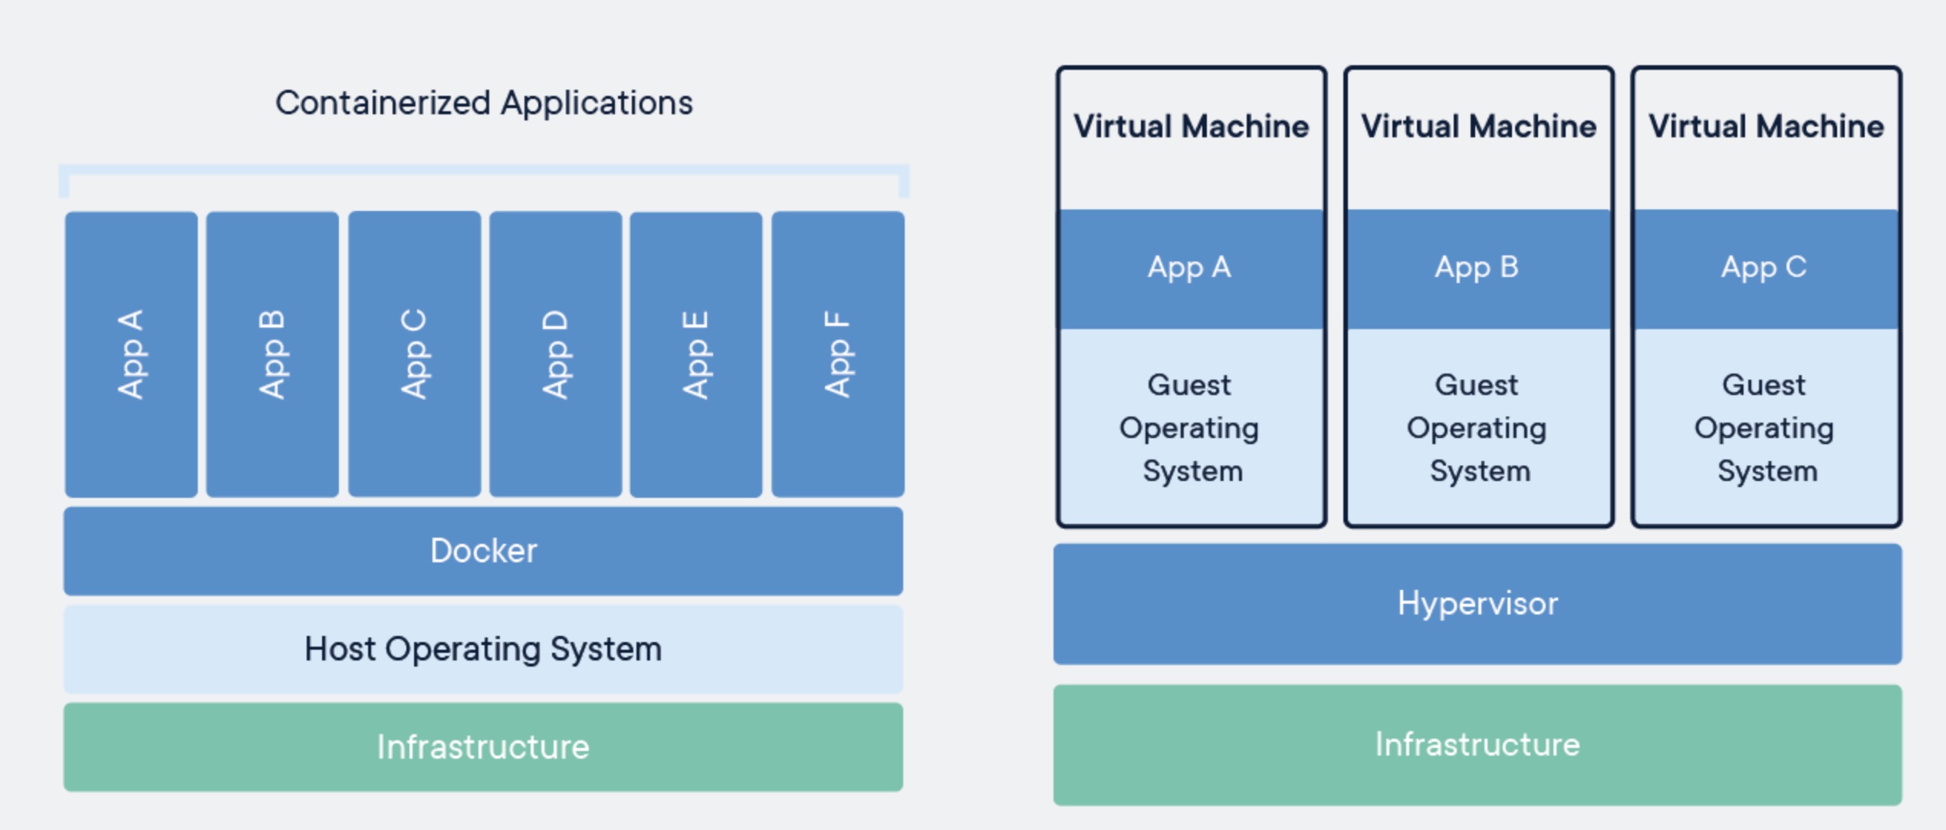Click the App E container block
1946x830 pixels.
pyautogui.click(x=696, y=354)
